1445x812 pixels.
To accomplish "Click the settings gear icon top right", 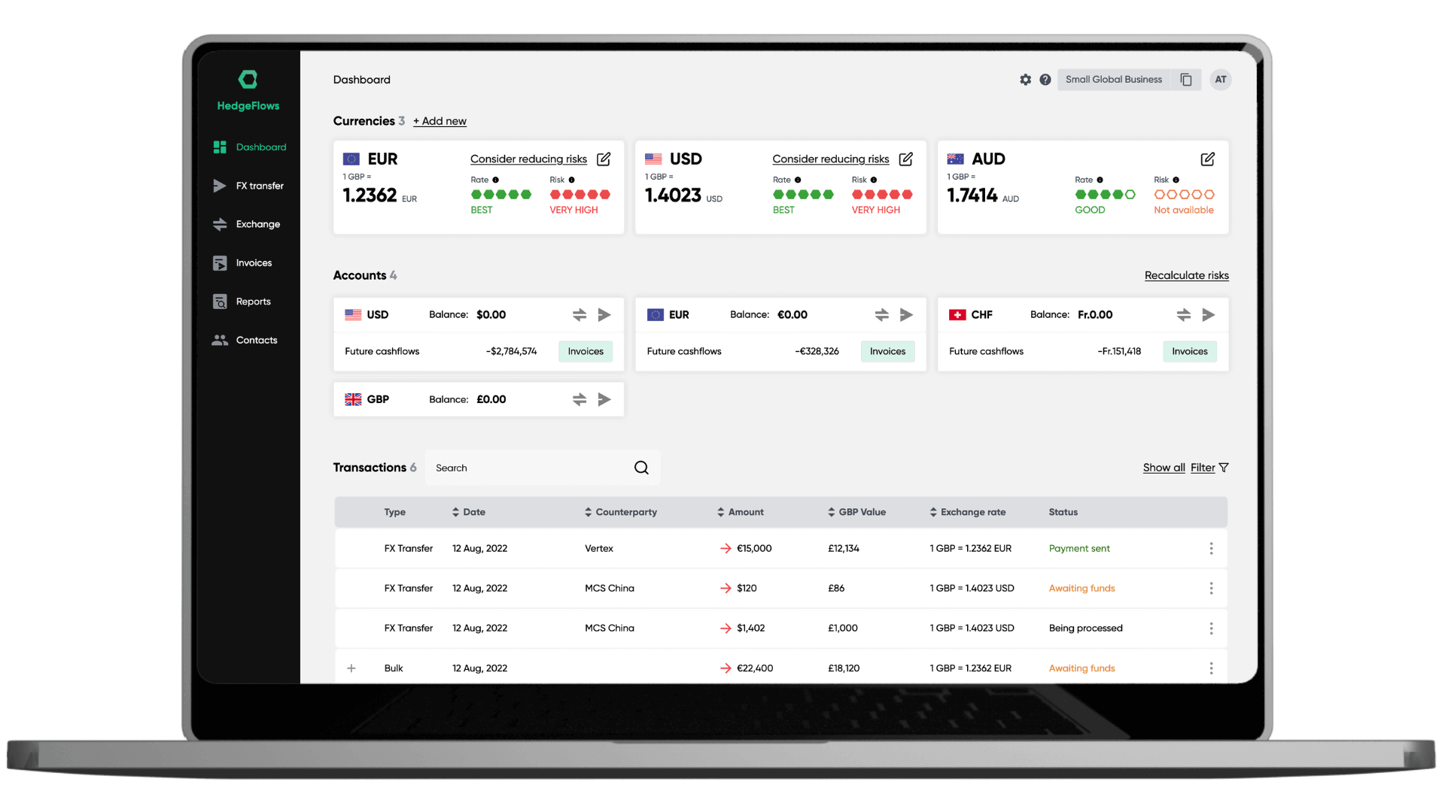I will pos(1025,79).
